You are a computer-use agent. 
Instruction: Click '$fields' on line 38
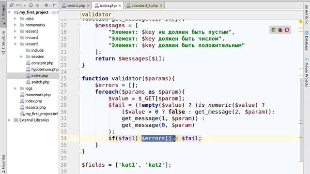coord(93,165)
